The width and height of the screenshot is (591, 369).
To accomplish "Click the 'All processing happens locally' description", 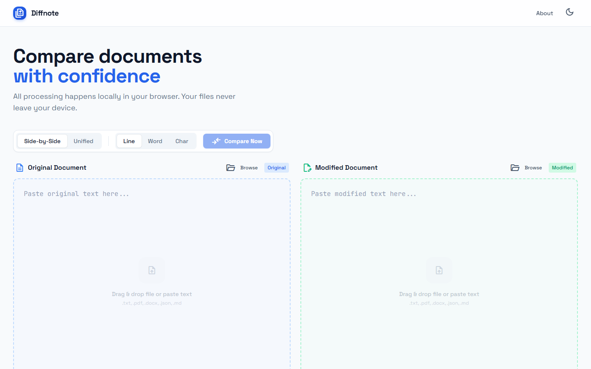I will coord(124,102).
